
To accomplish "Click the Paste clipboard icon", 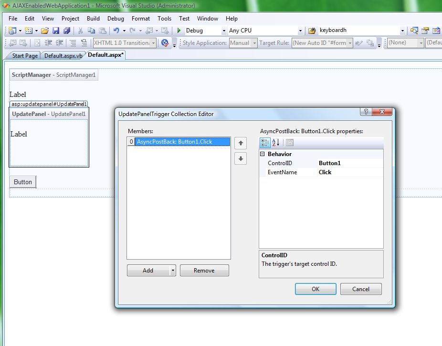I will [x=103, y=31].
